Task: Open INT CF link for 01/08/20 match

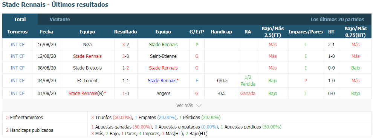Action: (x=18, y=94)
